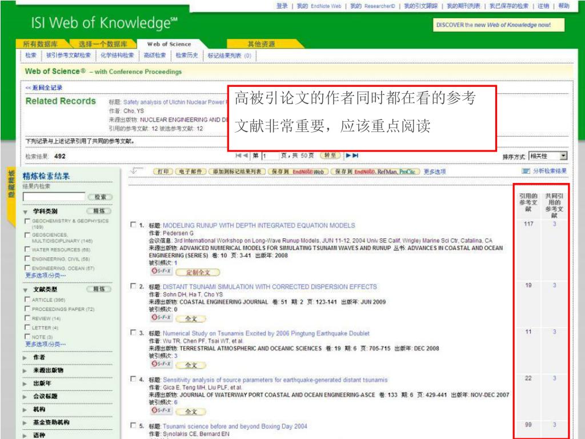Tick ARTICLE document type checkbox
This screenshot has width=585, height=439.
pyautogui.click(x=27, y=300)
